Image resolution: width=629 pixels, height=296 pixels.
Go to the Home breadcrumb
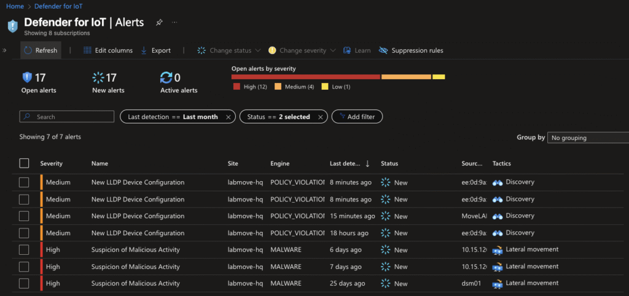[x=15, y=6]
